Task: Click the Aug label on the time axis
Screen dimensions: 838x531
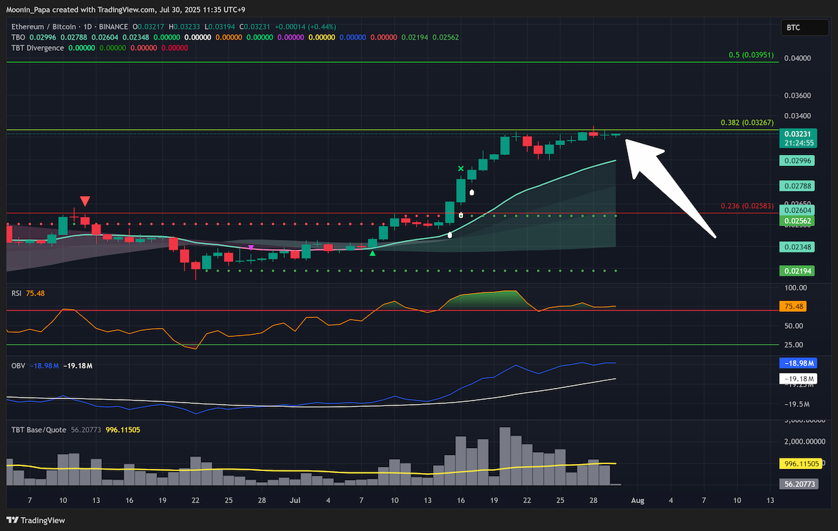Action: pyautogui.click(x=638, y=500)
